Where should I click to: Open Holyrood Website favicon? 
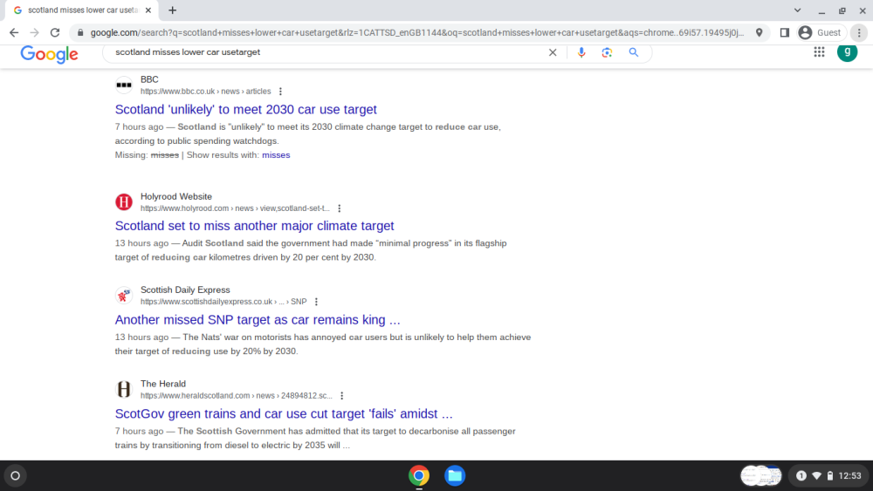(x=124, y=201)
